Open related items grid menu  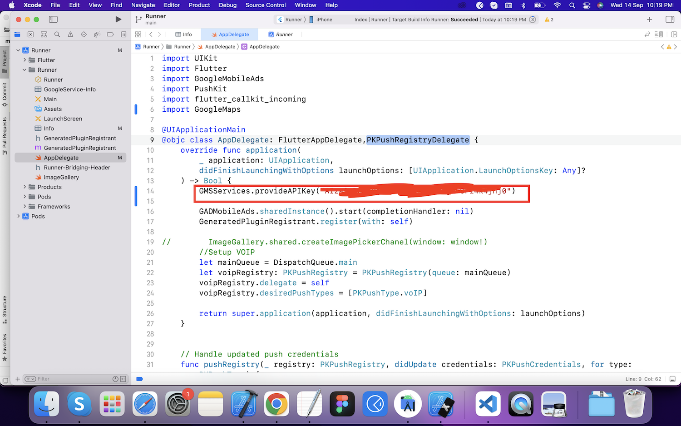pyautogui.click(x=138, y=35)
